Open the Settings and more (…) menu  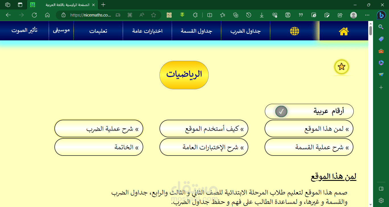367,15
